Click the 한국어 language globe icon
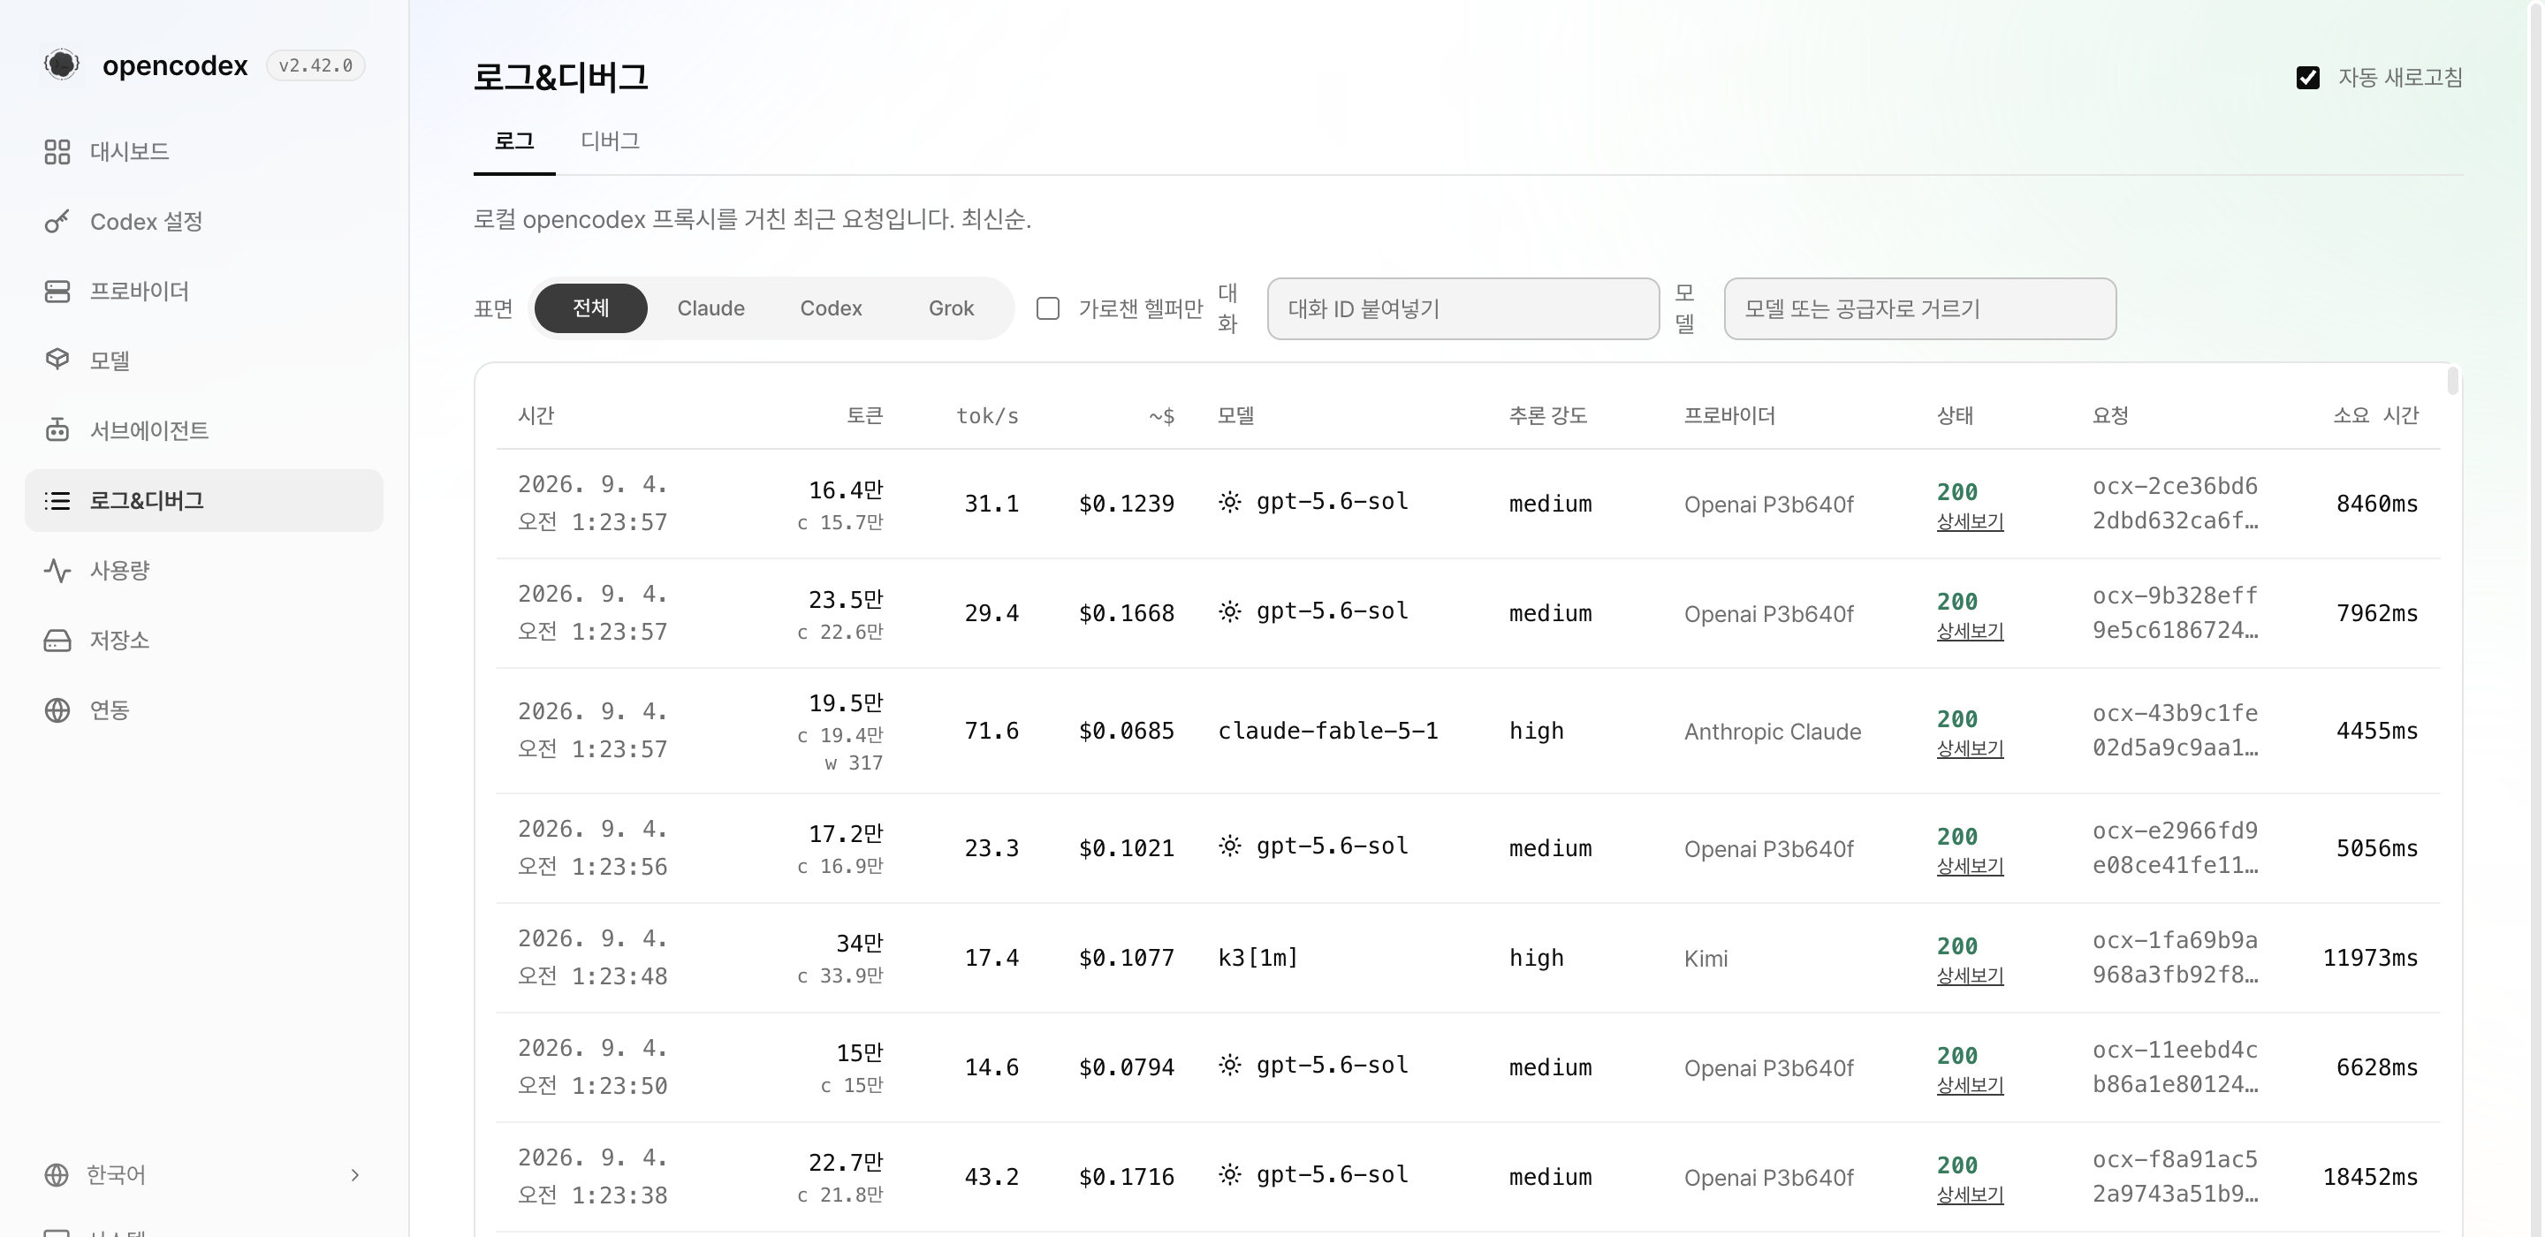Viewport: 2545px width, 1237px height. pos(57,1175)
